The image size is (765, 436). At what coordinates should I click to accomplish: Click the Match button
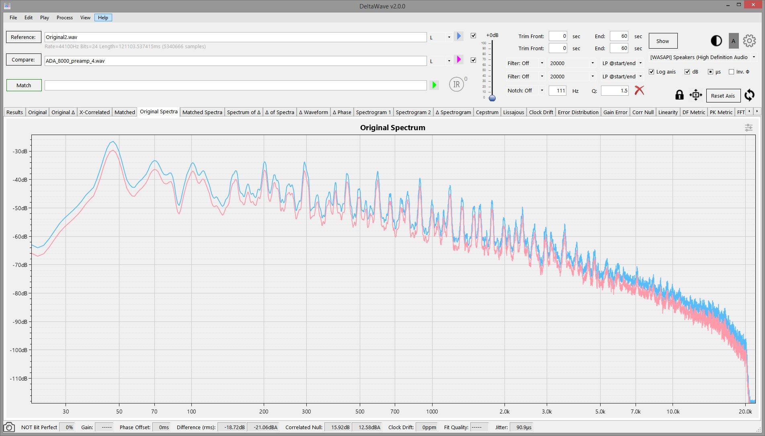tap(24, 85)
